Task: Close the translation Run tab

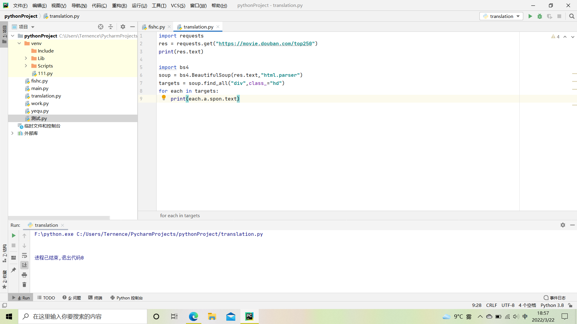Action: pyautogui.click(x=63, y=225)
